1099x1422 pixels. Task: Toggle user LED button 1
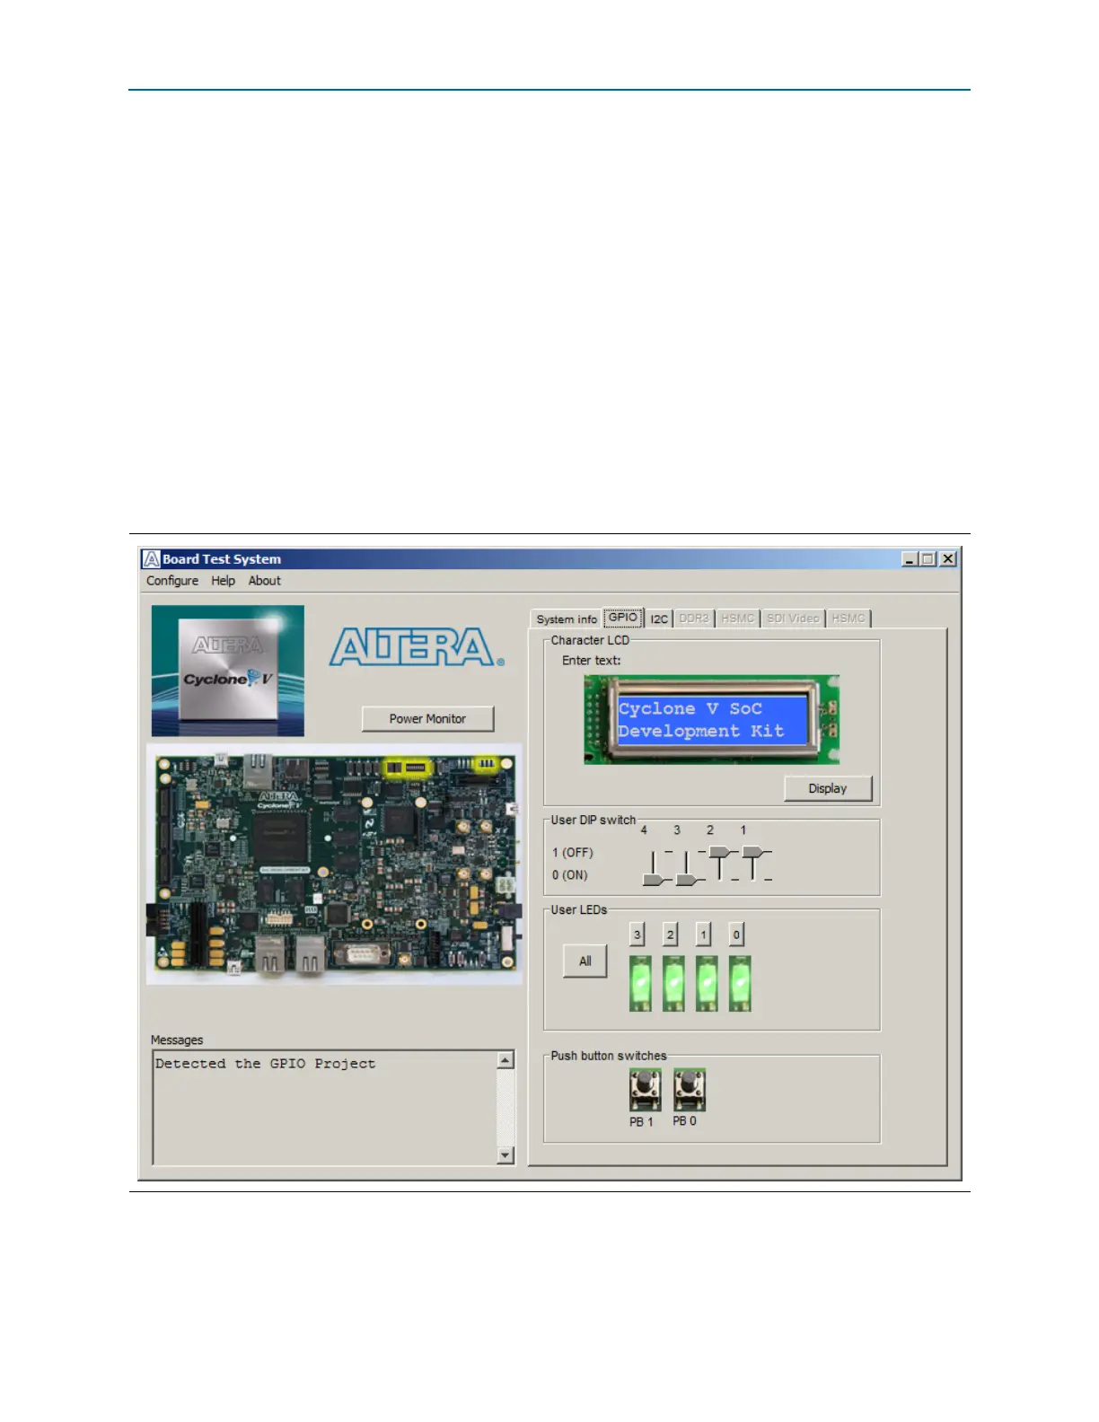tap(704, 935)
